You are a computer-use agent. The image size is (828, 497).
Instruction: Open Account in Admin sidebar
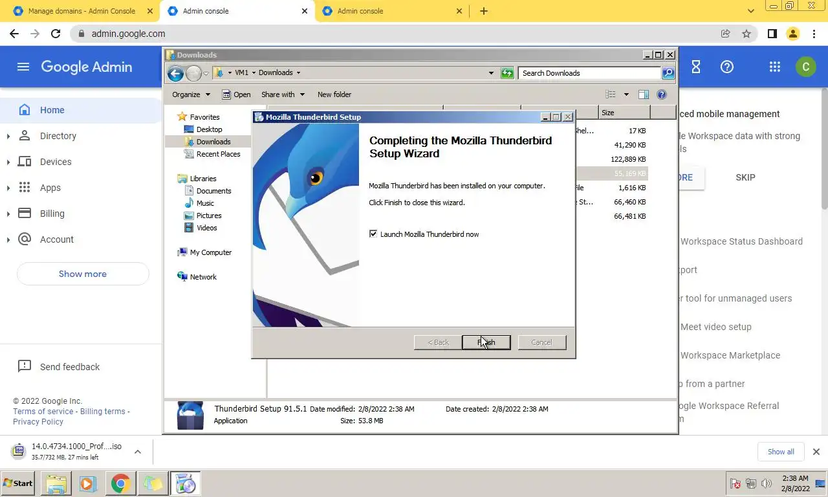pyautogui.click(x=57, y=239)
